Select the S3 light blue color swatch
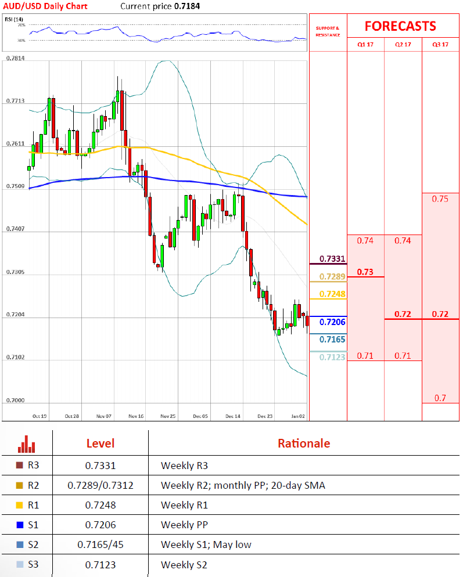463x577 pixels. 20,564
